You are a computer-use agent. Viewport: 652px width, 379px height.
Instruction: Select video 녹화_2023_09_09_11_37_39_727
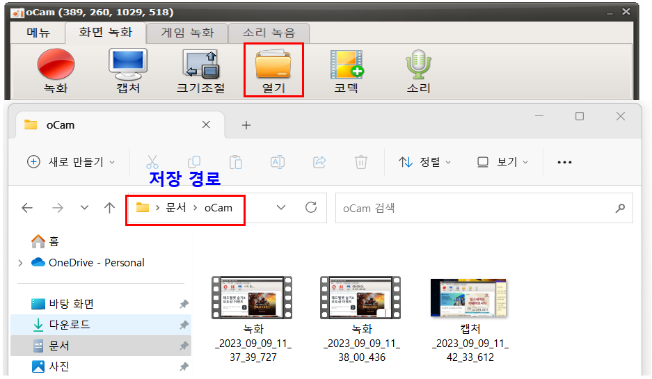coord(253,319)
